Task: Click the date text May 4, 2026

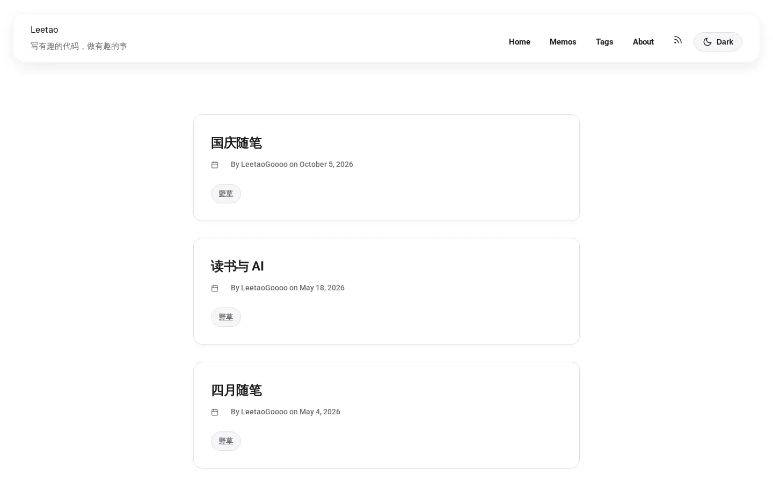Action: tap(320, 412)
